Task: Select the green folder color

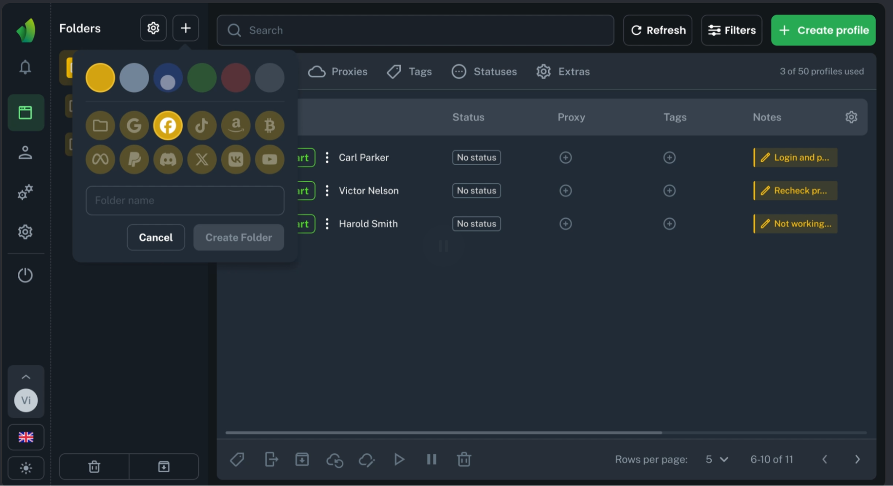Action: point(202,78)
